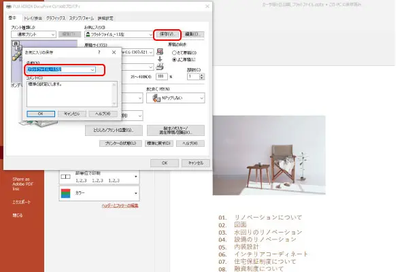Click the zoom percentage field showing 100
Viewport: 408px width, 272px height.
coord(162,77)
